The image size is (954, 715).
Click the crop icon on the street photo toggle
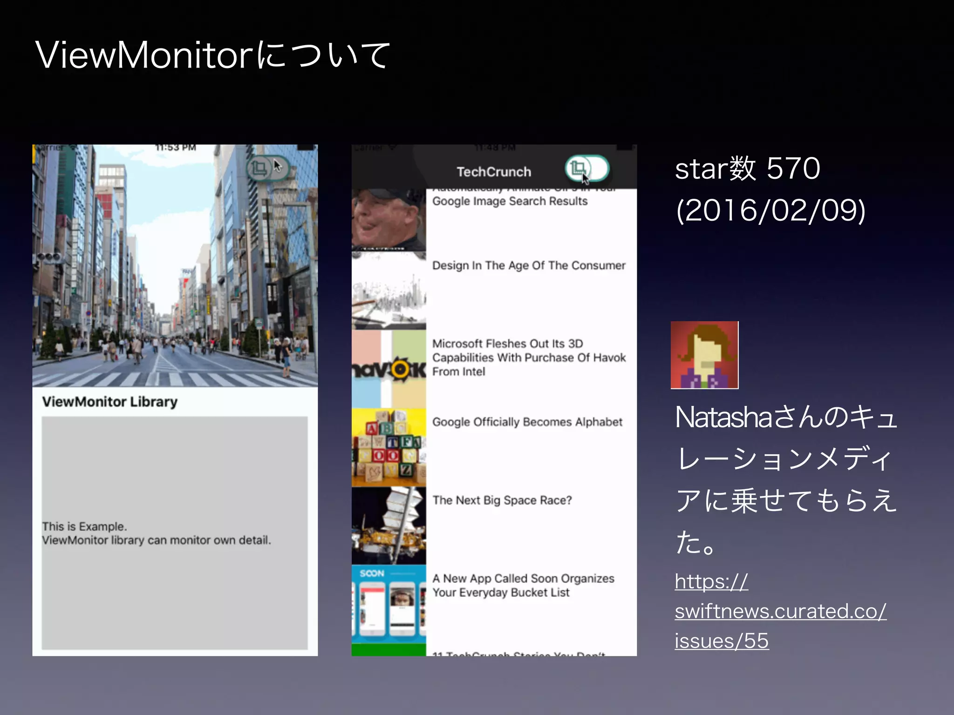pyautogui.click(x=259, y=168)
